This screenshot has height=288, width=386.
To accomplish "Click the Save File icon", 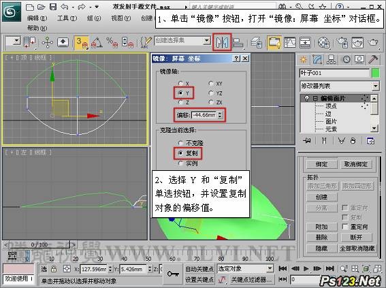I will tap(53, 7).
